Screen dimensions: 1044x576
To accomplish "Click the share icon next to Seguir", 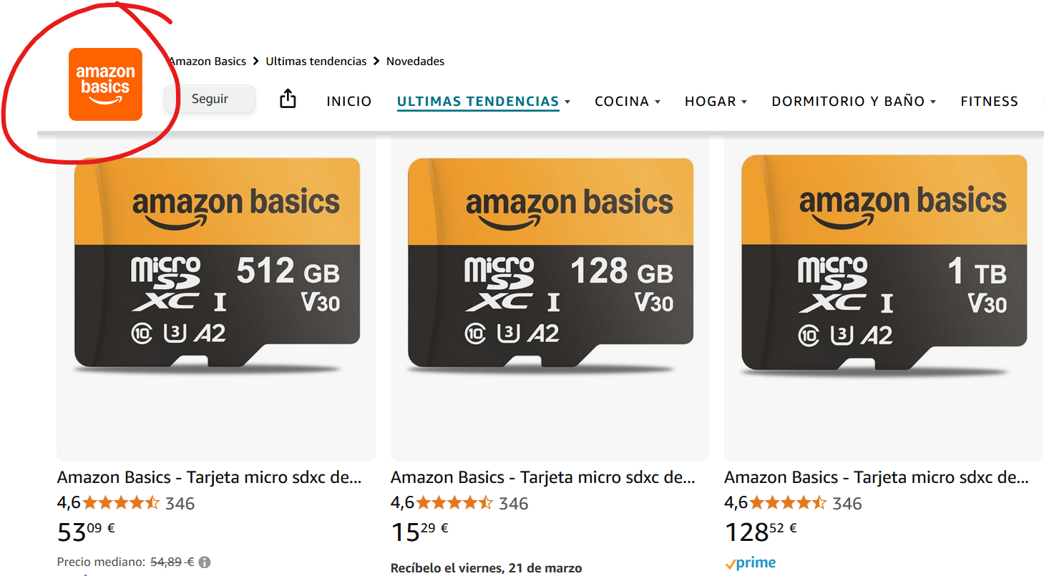I will pyautogui.click(x=288, y=99).
